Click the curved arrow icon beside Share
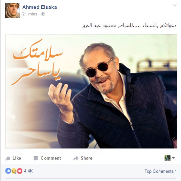This screenshot has width=181, height=181. coord(76,158)
